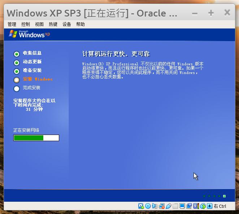Open the 视图 menu
This screenshot has width=239, height=214.
tap(39, 24)
